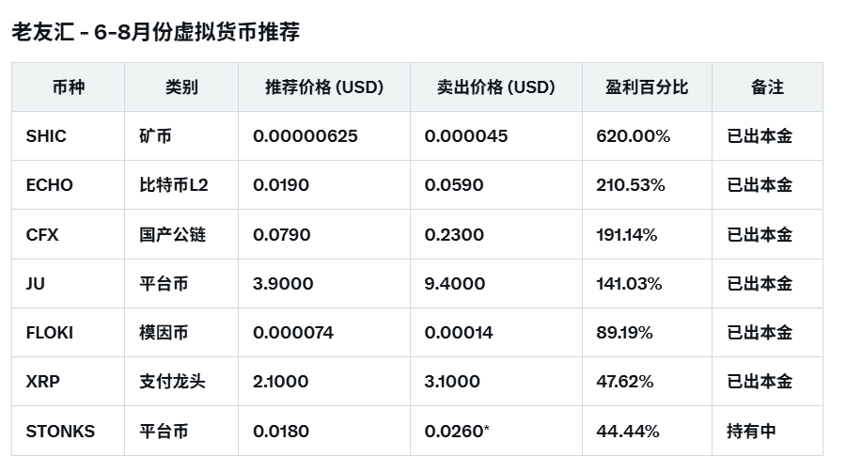Select the SHIC coin cell
This screenshot has height=472, width=846.
[47, 136]
